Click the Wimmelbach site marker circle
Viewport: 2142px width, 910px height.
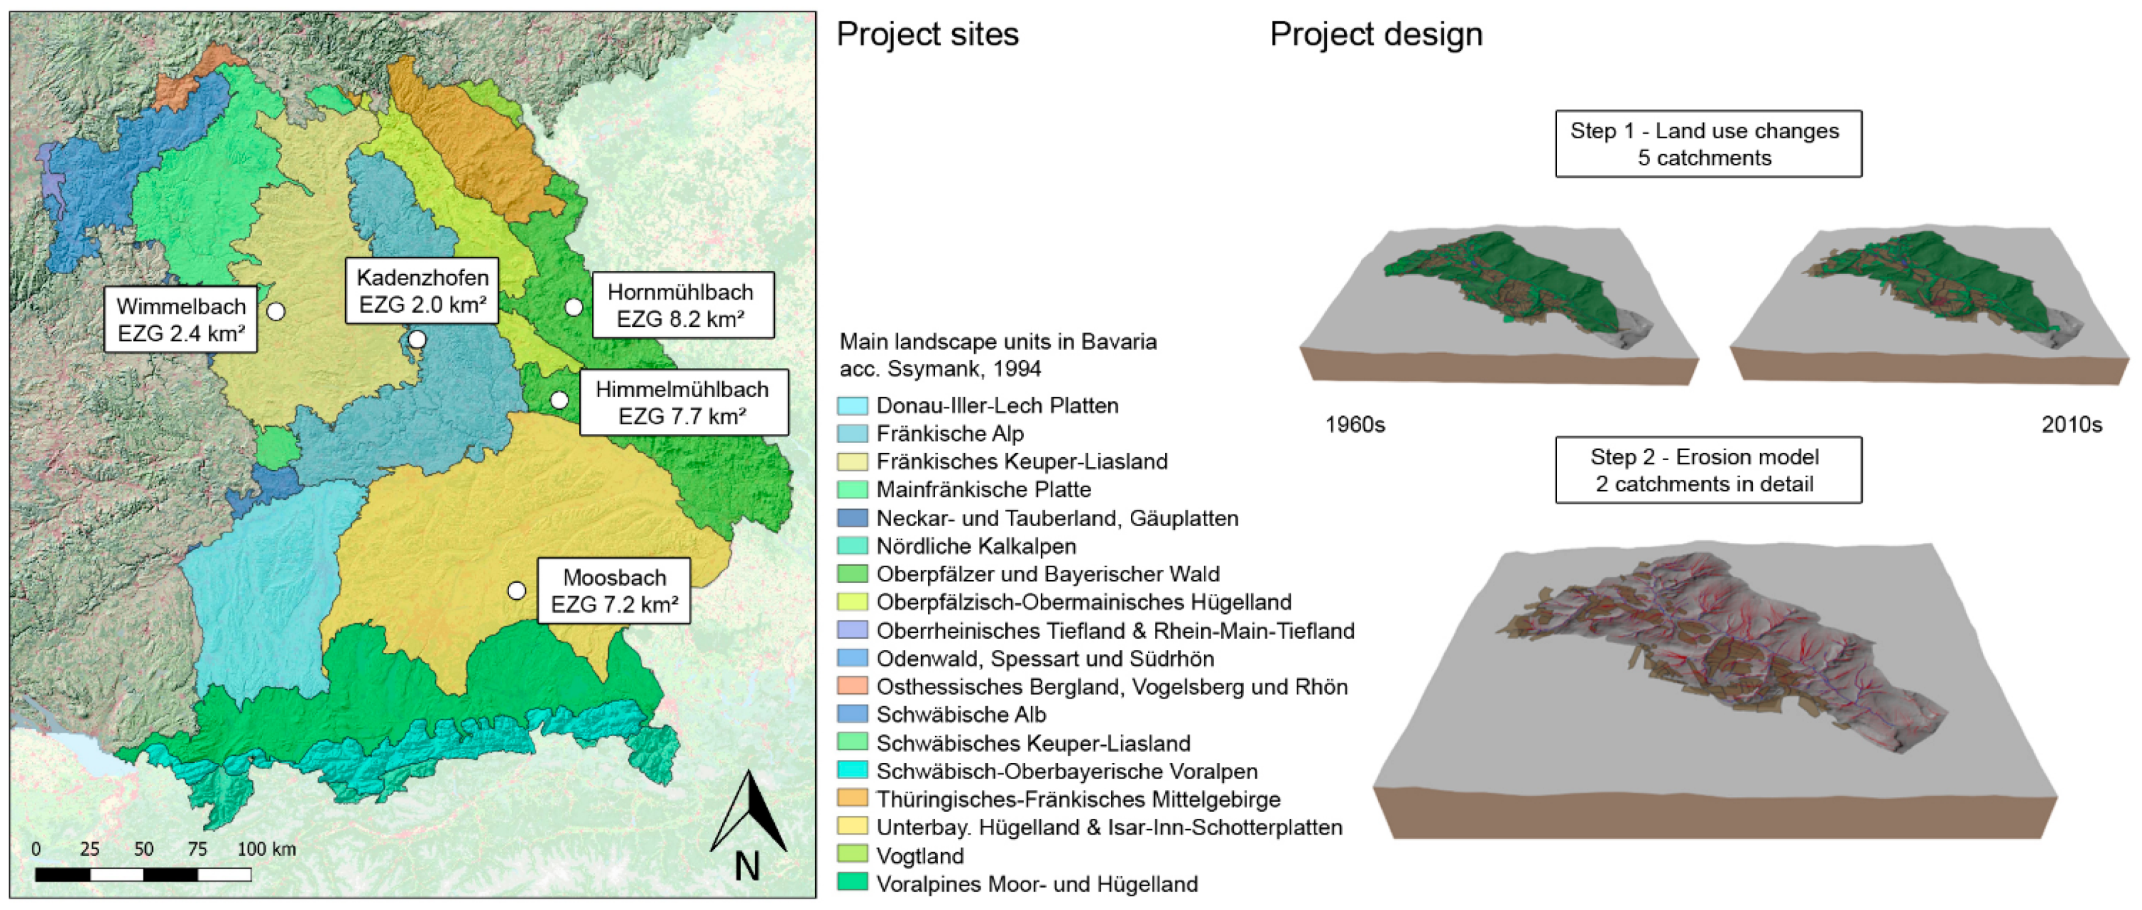coord(276,311)
